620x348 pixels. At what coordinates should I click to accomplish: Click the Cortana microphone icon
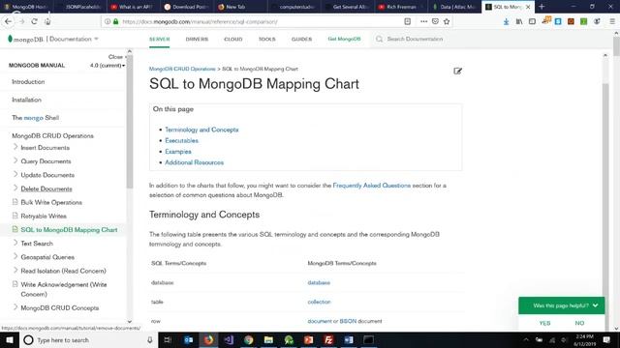(x=150, y=339)
